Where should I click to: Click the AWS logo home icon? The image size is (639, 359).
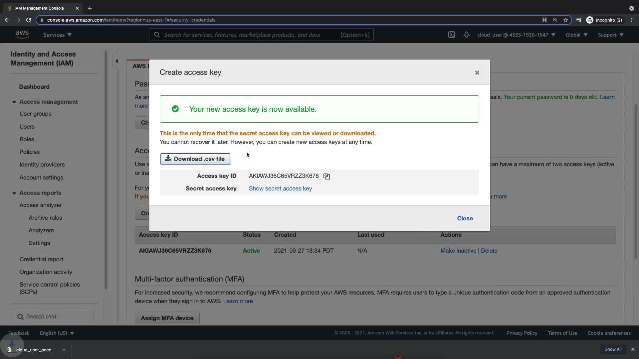22,35
